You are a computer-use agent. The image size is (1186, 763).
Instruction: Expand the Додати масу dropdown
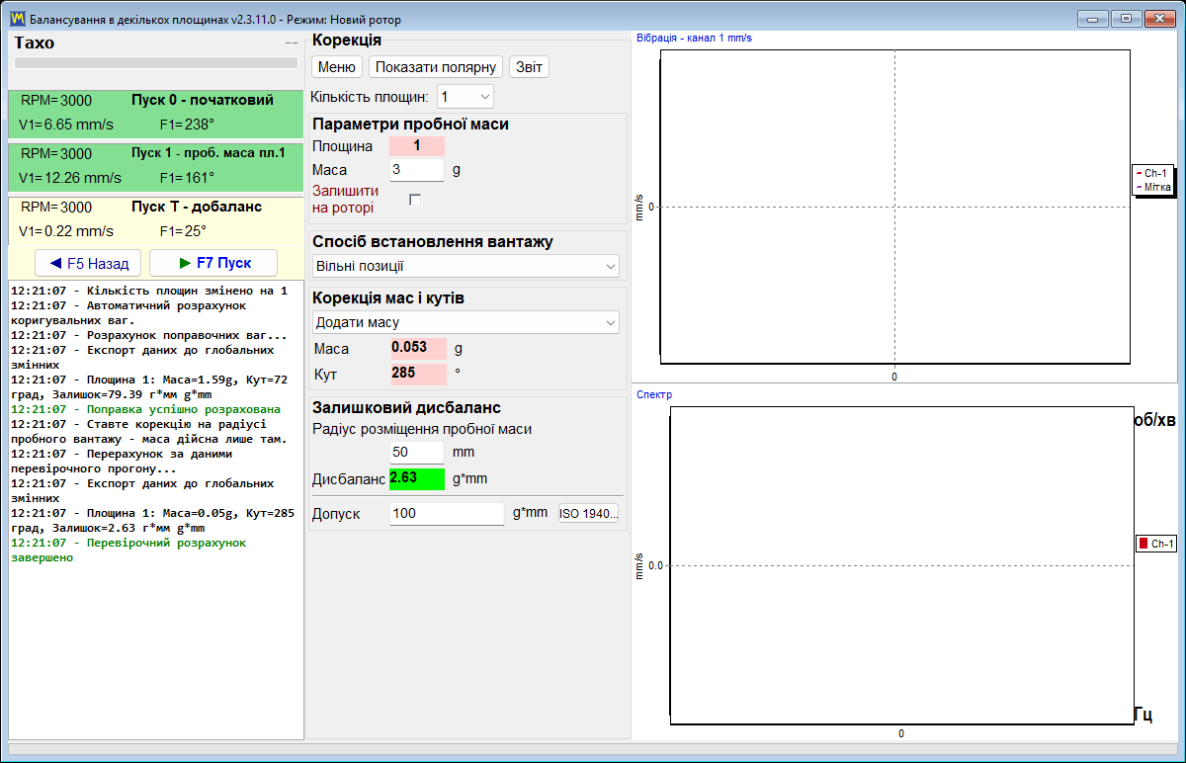point(466,322)
